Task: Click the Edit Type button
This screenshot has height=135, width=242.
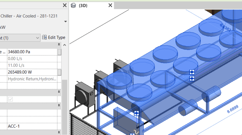Action: (54, 37)
